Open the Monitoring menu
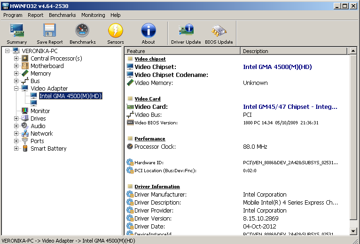The width and height of the screenshot is (360, 244). [x=93, y=15]
